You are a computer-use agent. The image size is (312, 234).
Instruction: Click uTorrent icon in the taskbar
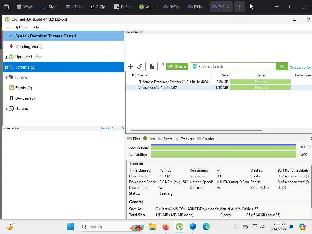[179, 227]
